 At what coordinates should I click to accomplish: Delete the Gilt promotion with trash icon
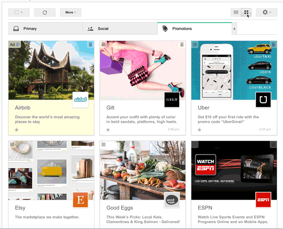[182, 44]
